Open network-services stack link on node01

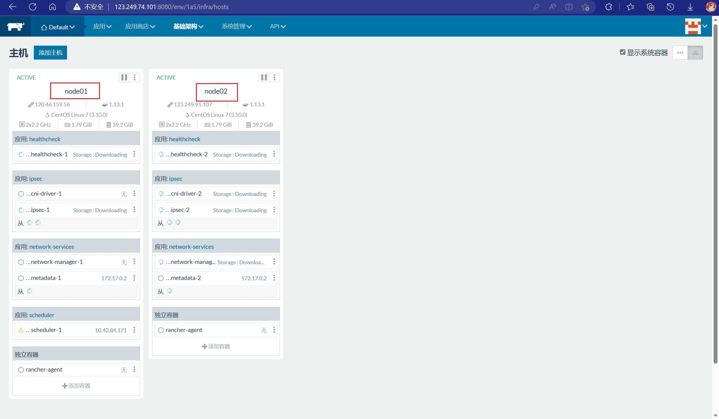pos(51,247)
